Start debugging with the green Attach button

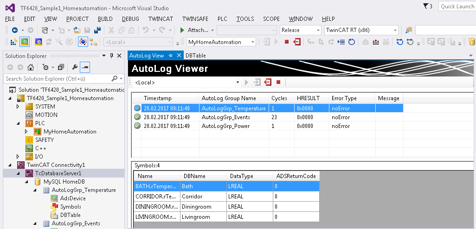pyautogui.click(x=194, y=30)
